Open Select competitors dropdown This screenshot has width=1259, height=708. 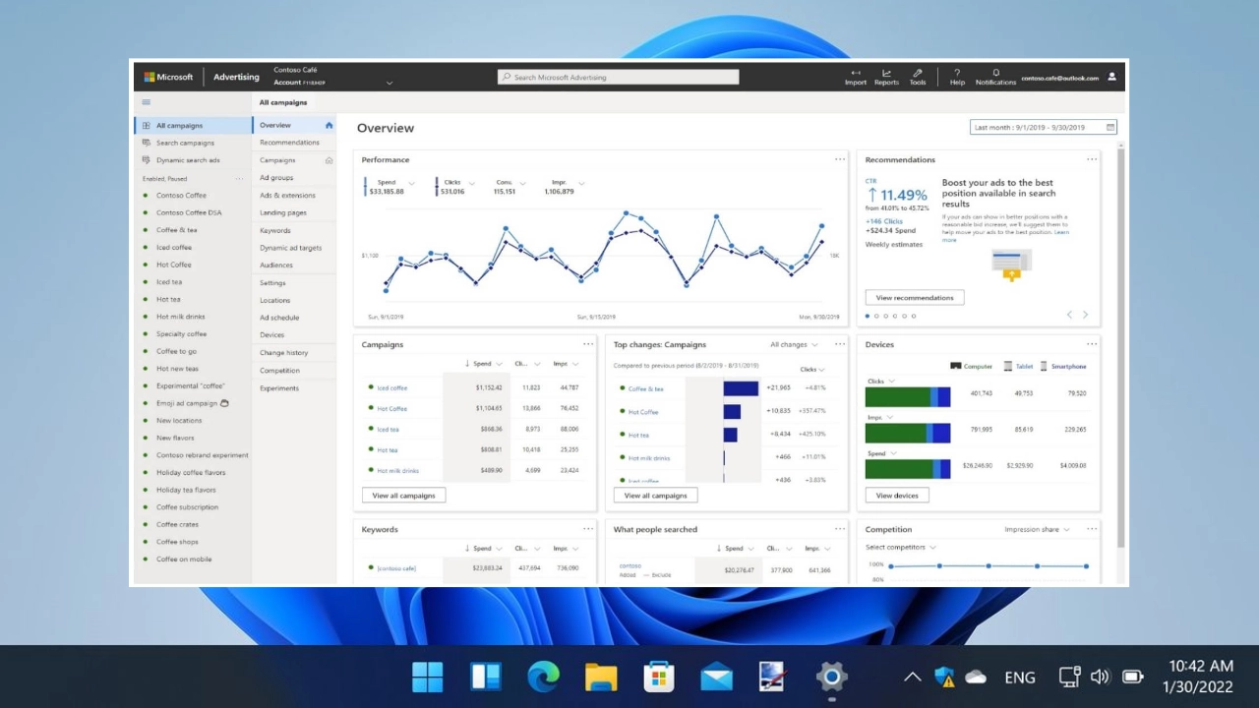pyautogui.click(x=900, y=547)
